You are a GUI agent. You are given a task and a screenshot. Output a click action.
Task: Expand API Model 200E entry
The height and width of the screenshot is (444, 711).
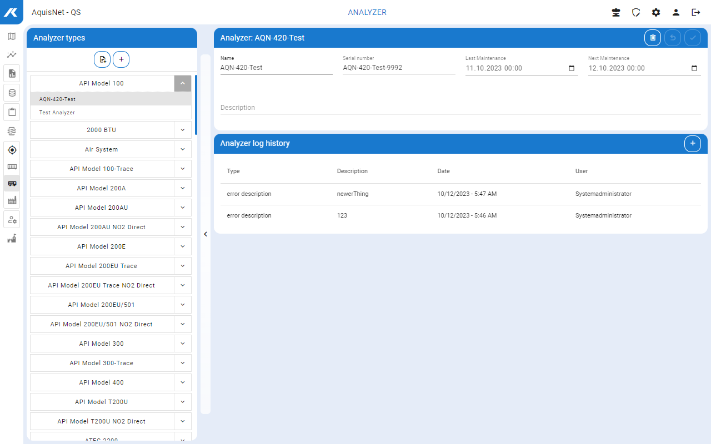click(183, 246)
